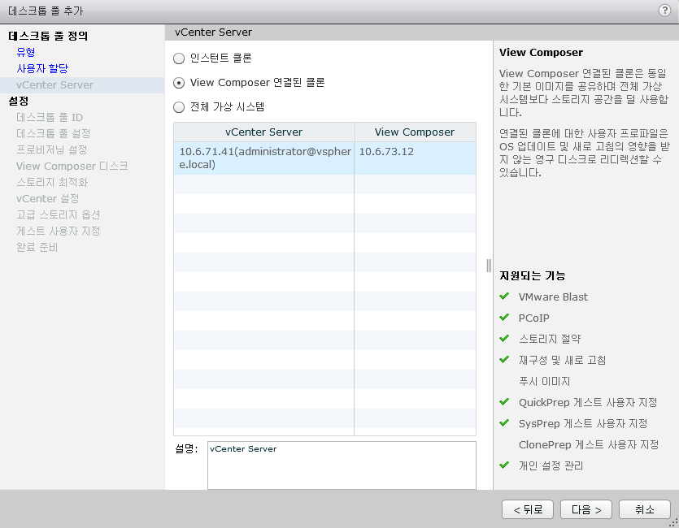Click the 스토리지 절약 check mark icon
The width and height of the screenshot is (679, 528).
click(504, 338)
